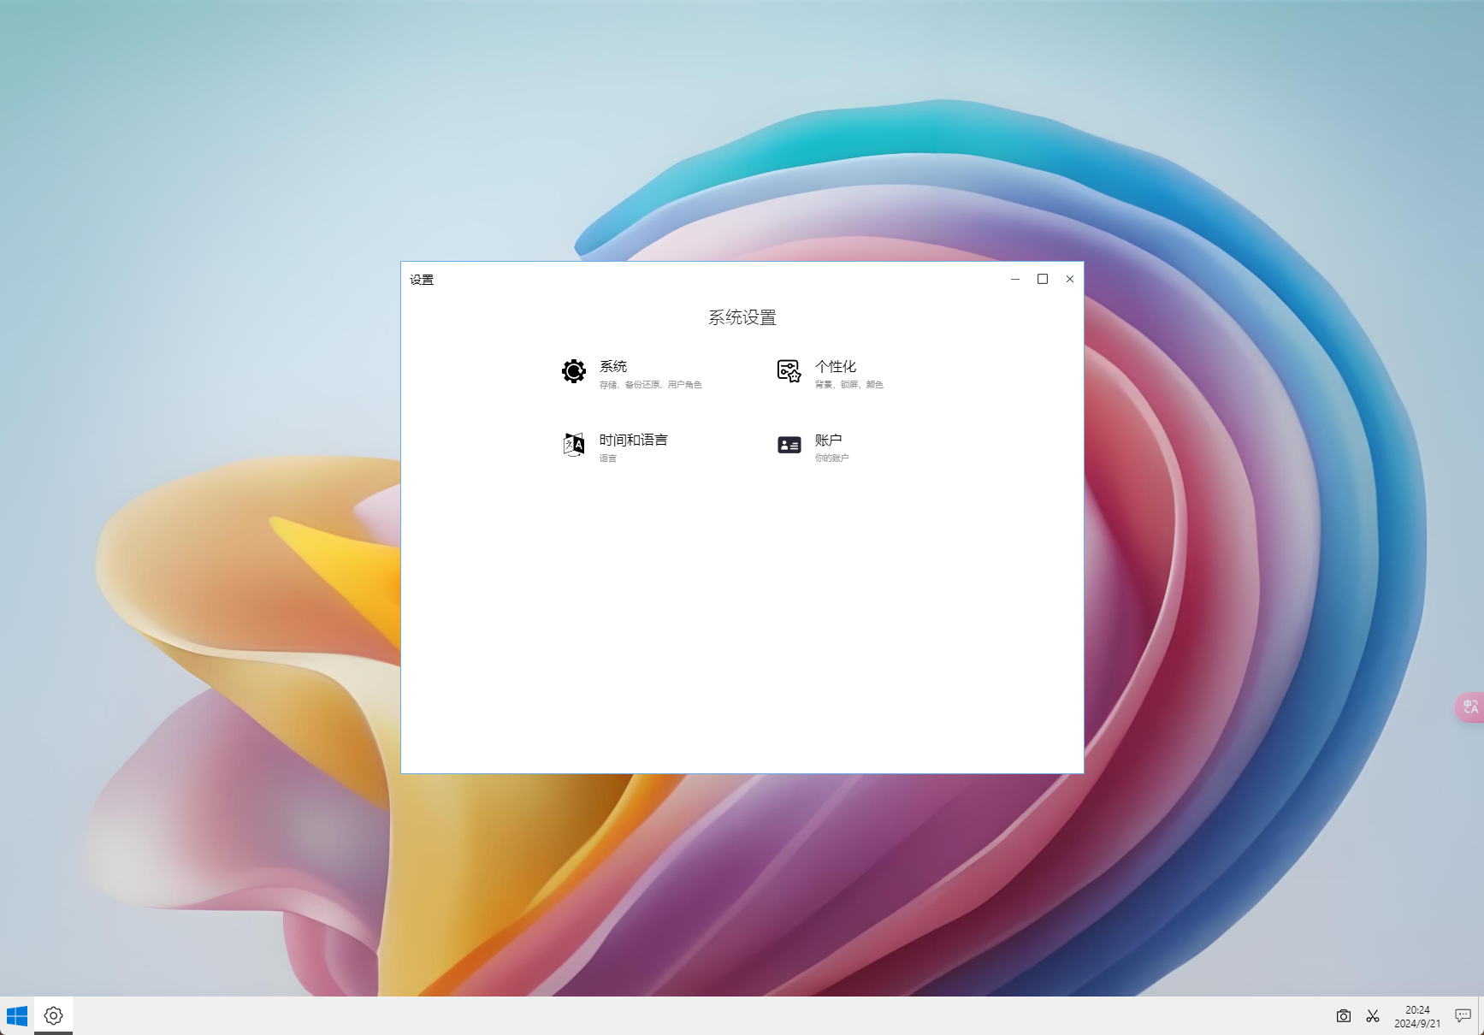Click the 语言 subtitle under 时间和语言
This screenshot has height=1035, width=1484.
[608, 458]
